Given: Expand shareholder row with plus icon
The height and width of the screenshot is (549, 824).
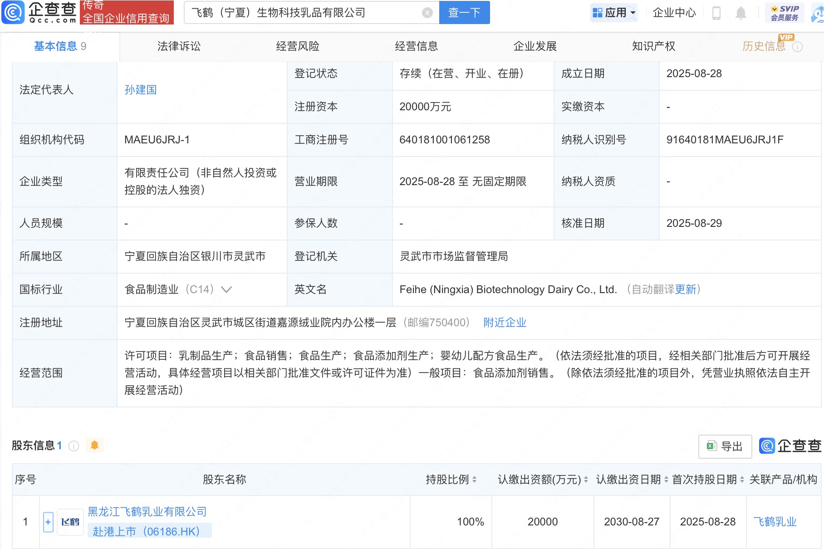Looking at the screenshot, I should coord(48,522).
